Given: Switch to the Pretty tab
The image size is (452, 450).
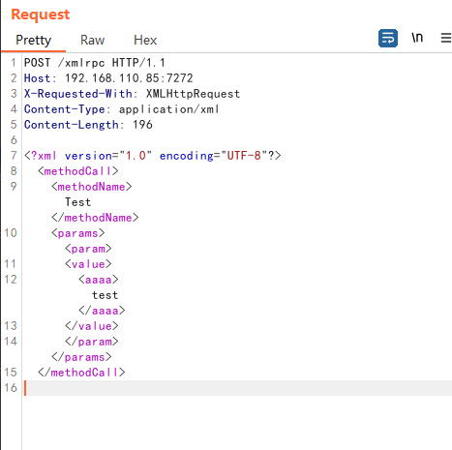Looking at the screenshot, I should tap(34, 41).
